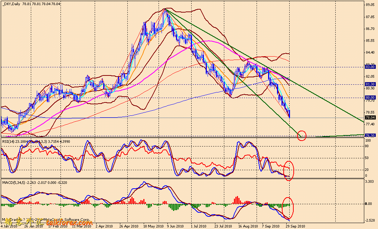Click the 85.55 price axis label
This screenshot has width=378, height=229.
[369, 41]
